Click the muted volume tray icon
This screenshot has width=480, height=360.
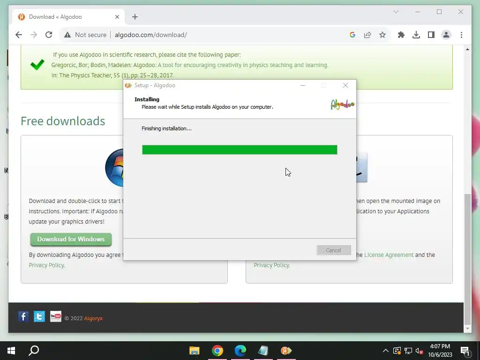click(x=420, y=351)
